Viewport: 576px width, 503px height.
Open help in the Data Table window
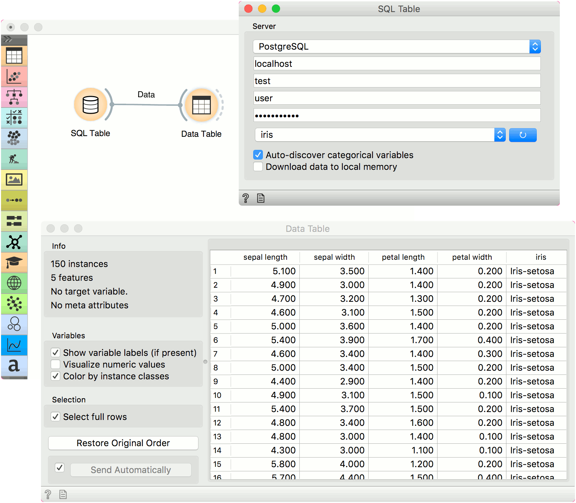[48, 494]
